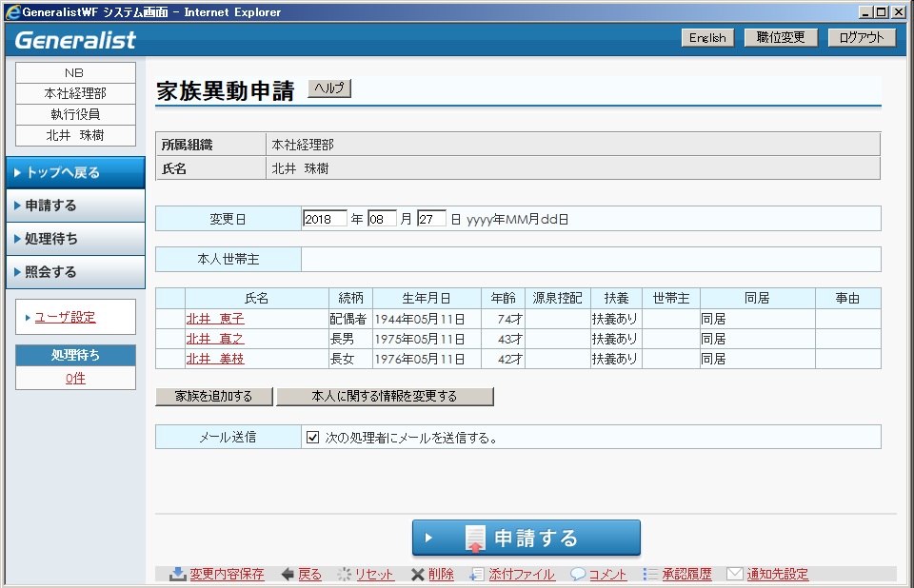Click the comment speech bubble icon
The height and width of the screenshot is (588, 914).
tap(577, 574)
